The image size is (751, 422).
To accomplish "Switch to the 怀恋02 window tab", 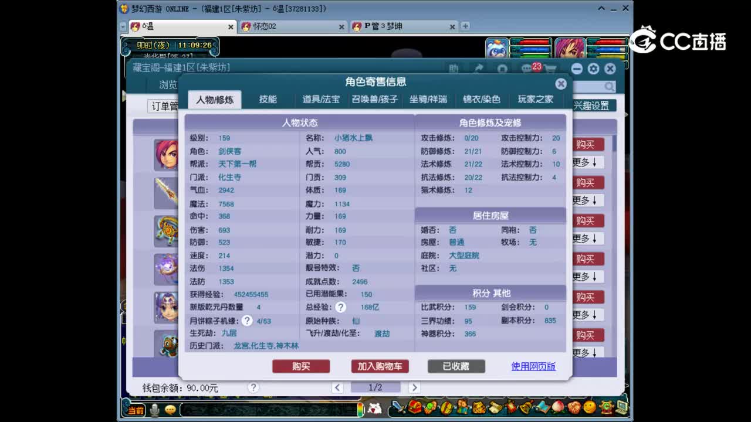I will 292,26.
